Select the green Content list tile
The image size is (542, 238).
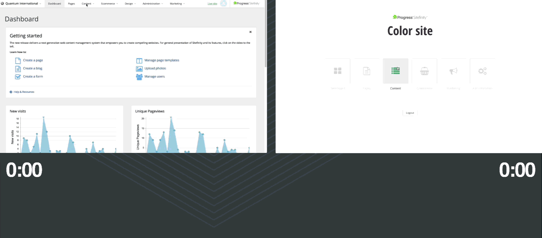(x=395, y=71)
